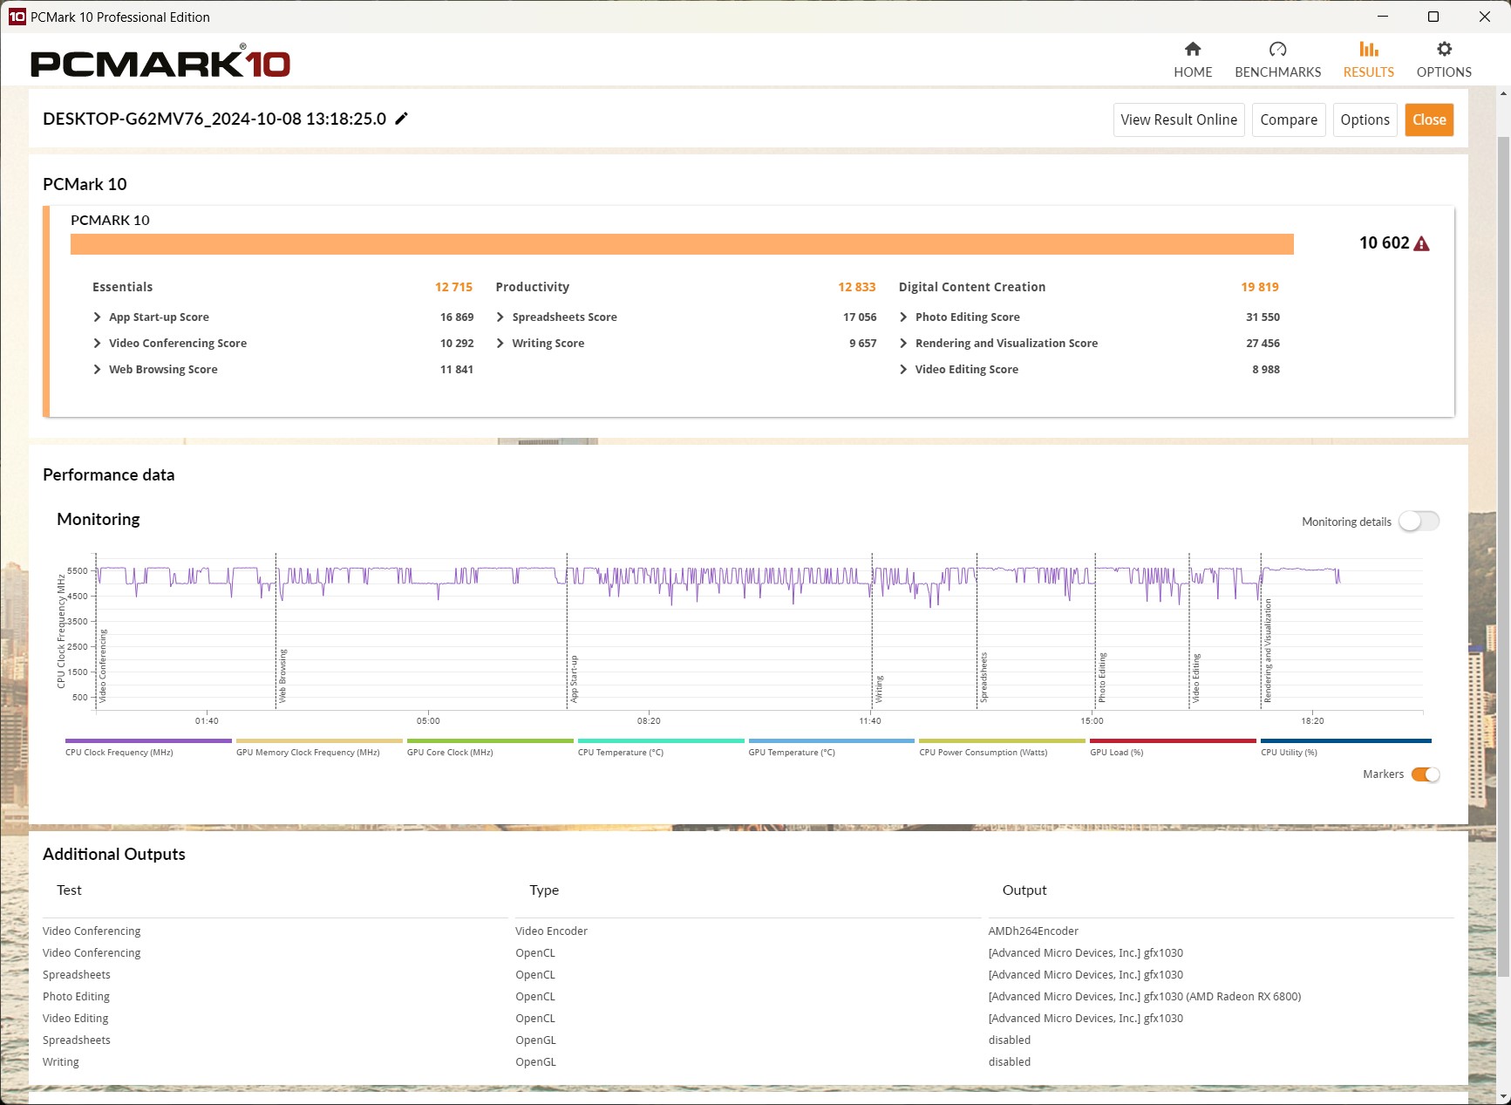Image resolution: width=1511 pixels, height=1105 pixels.
Task: Click the AMDh264Encoder output value
Action: tap(1033, 931)
